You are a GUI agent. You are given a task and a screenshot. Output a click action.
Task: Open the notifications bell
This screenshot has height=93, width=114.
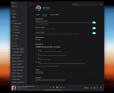[x=101, y=4]
